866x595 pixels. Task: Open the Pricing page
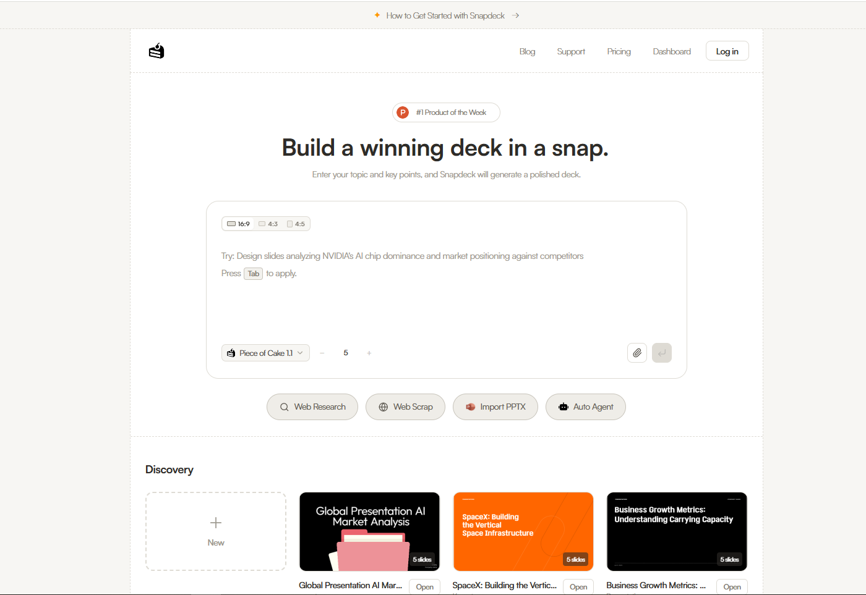[x=619, y=51]
